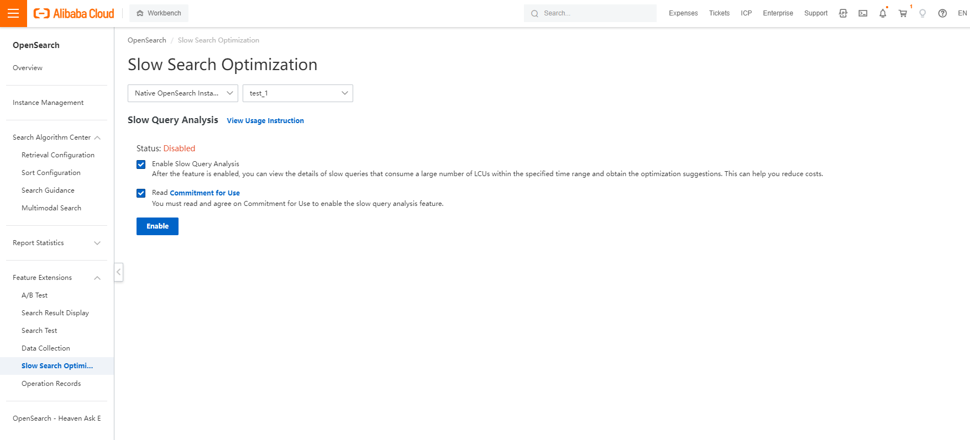Open the Tickets menu
The image size is (970, 440).
[x=719, y=13]
